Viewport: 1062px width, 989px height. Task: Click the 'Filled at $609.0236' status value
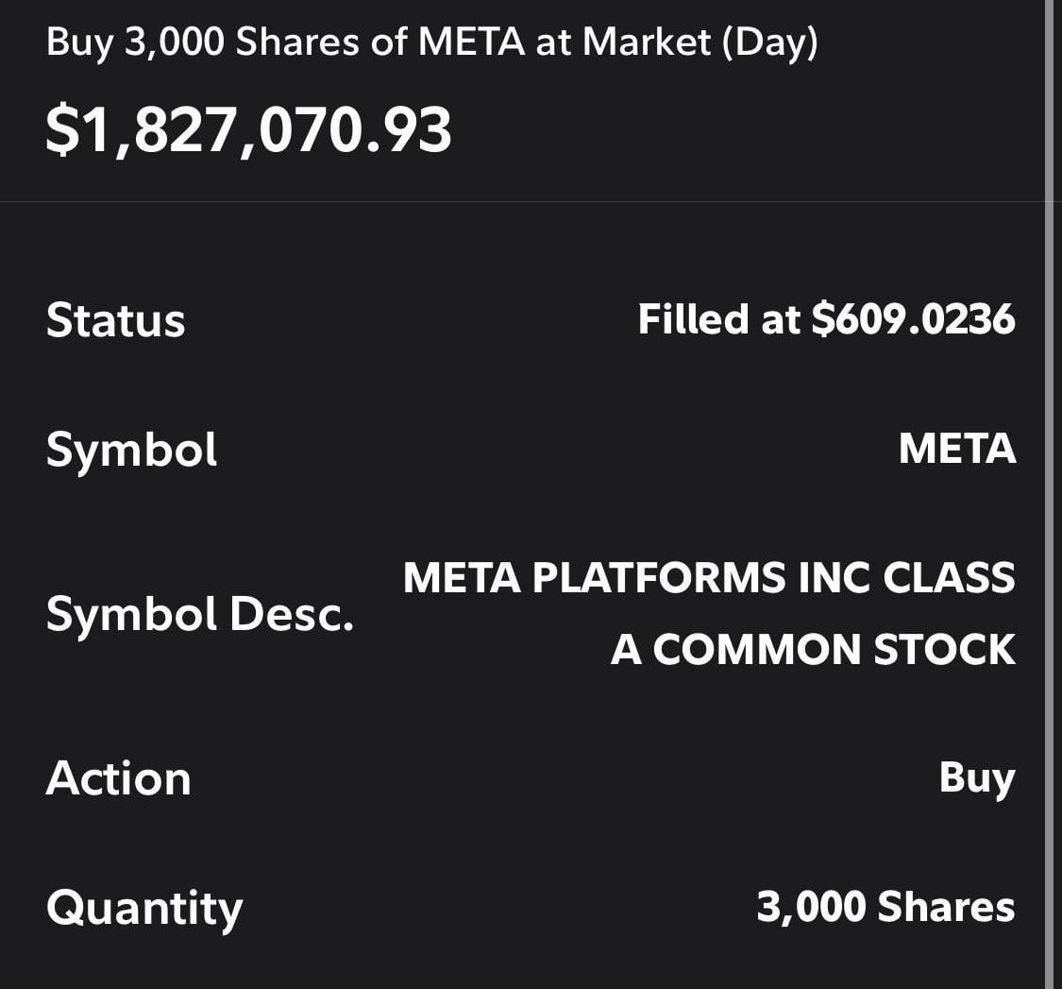click(826, 318)
